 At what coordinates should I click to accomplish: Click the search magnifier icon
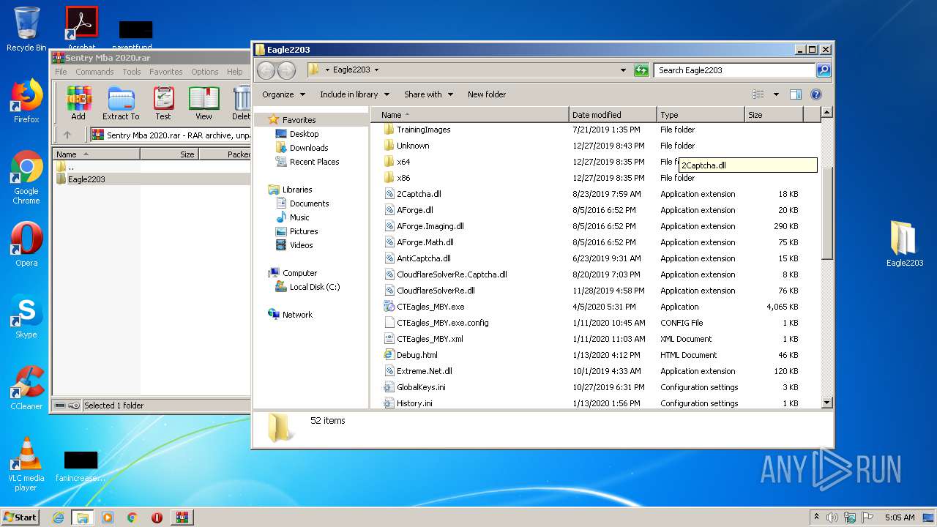[824, 70]
